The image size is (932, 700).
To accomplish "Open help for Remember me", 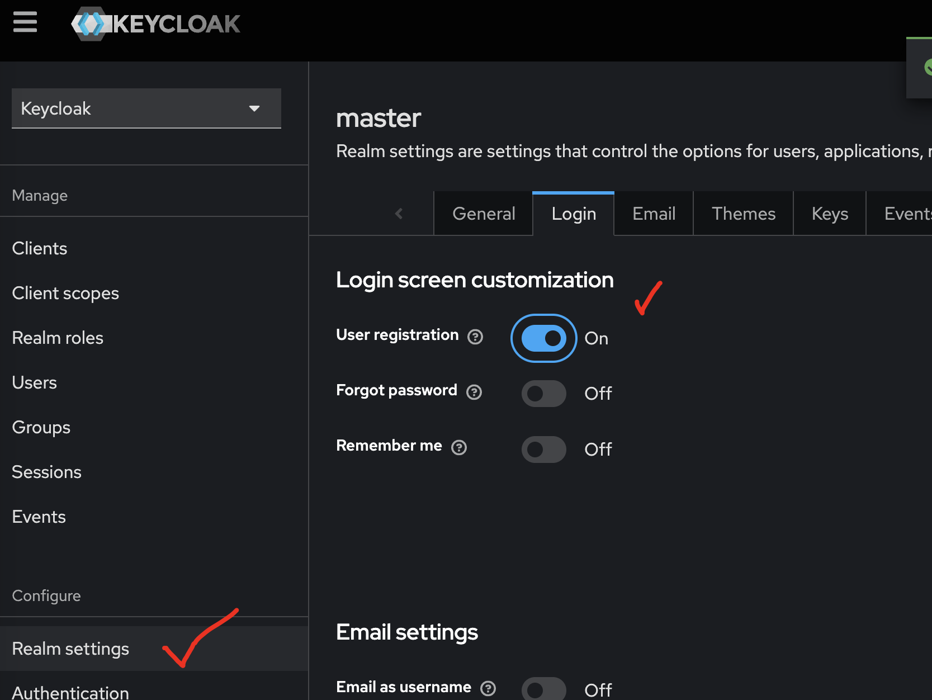I will point(459,447).
